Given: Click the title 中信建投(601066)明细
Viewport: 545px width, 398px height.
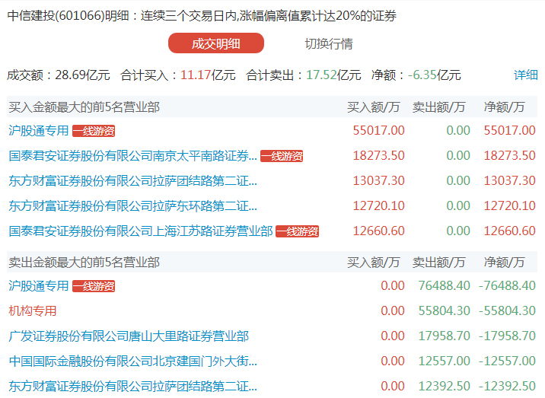Looking at the screenshot, I should point(69,16).
